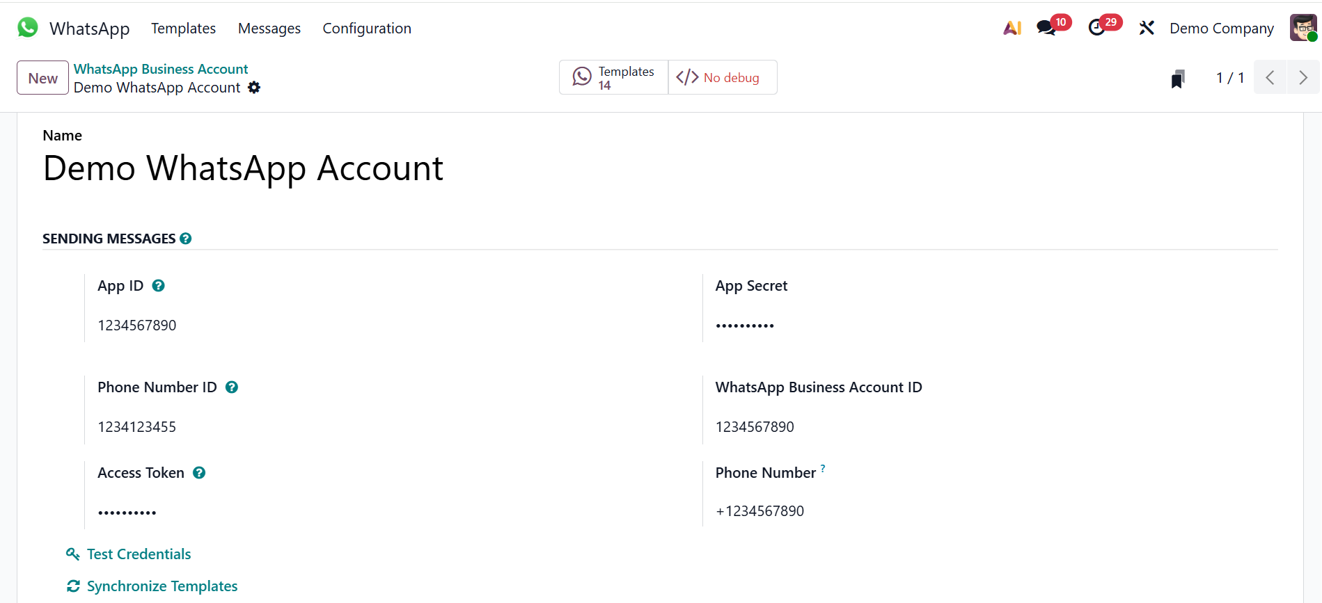Open the conversations chat bubble icon
The width and height of the screenshot is (1322, 603).
1046,28
